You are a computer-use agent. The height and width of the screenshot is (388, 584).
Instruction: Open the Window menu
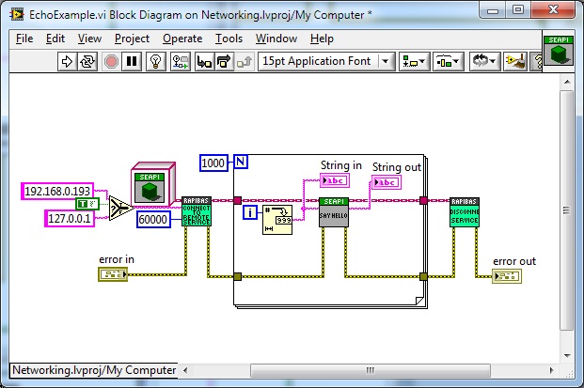276,39
